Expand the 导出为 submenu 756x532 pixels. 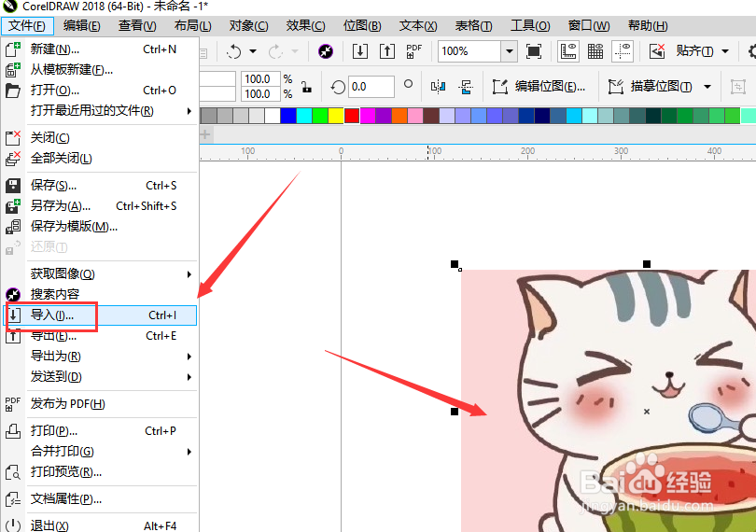tap(189, 357)
